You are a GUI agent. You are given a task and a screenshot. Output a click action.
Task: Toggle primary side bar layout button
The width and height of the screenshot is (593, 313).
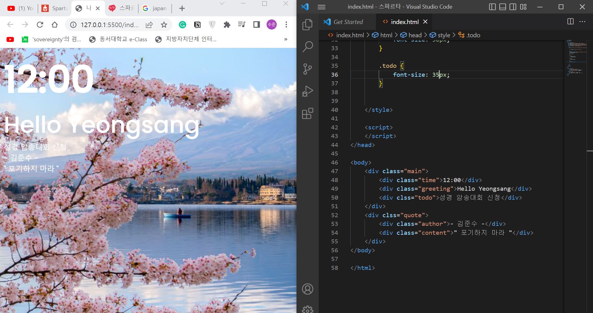pyautogui.click(x=492, y=7)
